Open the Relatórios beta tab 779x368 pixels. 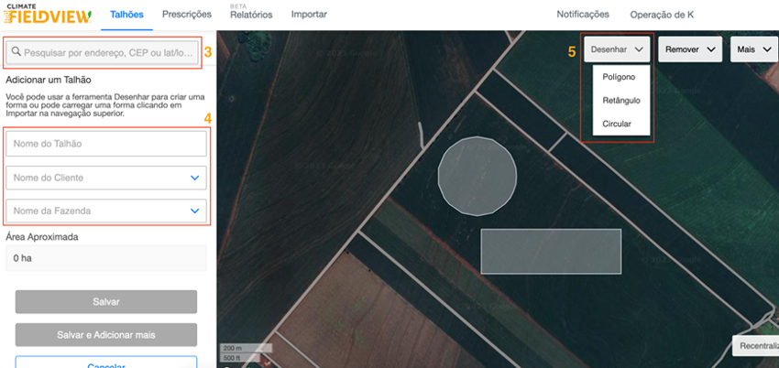[250, 15]
